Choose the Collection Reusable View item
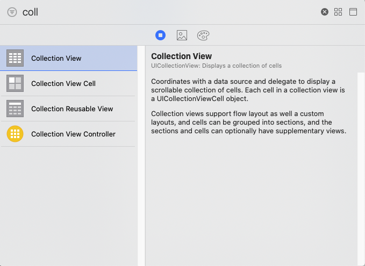 [x=68, y=109]
